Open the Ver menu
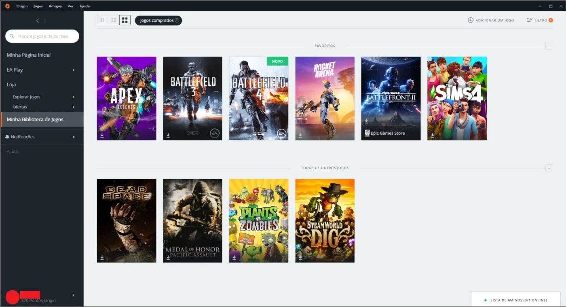Screen dimensions: 566x307 pyautogui.click(x=71, y=6)
